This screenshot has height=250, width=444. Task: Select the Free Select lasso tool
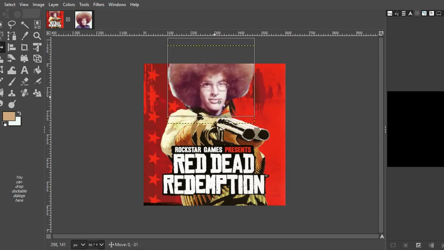click(x=12, y=24)
